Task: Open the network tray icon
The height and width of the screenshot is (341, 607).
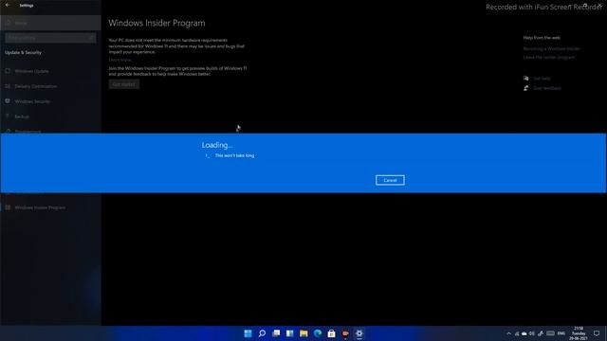Action: pyautogui.click(x=517, y=333)
